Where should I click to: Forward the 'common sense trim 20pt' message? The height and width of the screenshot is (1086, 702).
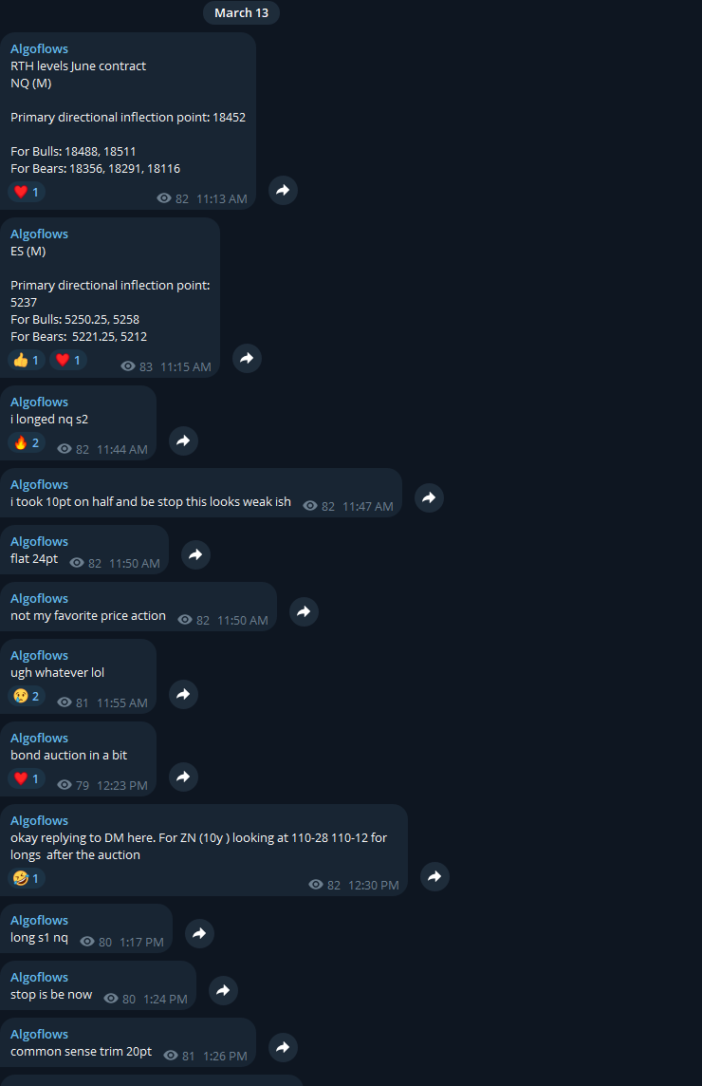coord(283,1047)
